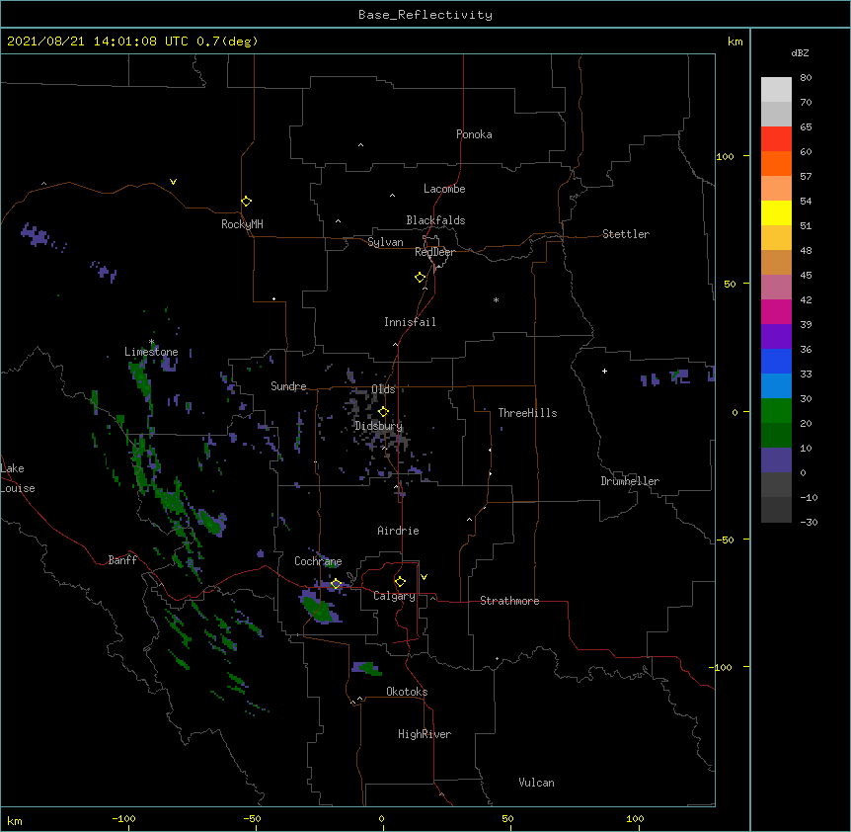Click the Drumheller city label
851x832 pixels.
(x=630, y=481)
